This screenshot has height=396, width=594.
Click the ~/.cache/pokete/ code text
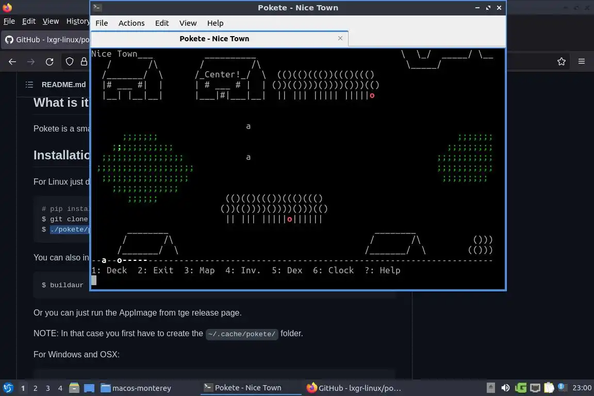pyautogui.click(x=242, y=334)
